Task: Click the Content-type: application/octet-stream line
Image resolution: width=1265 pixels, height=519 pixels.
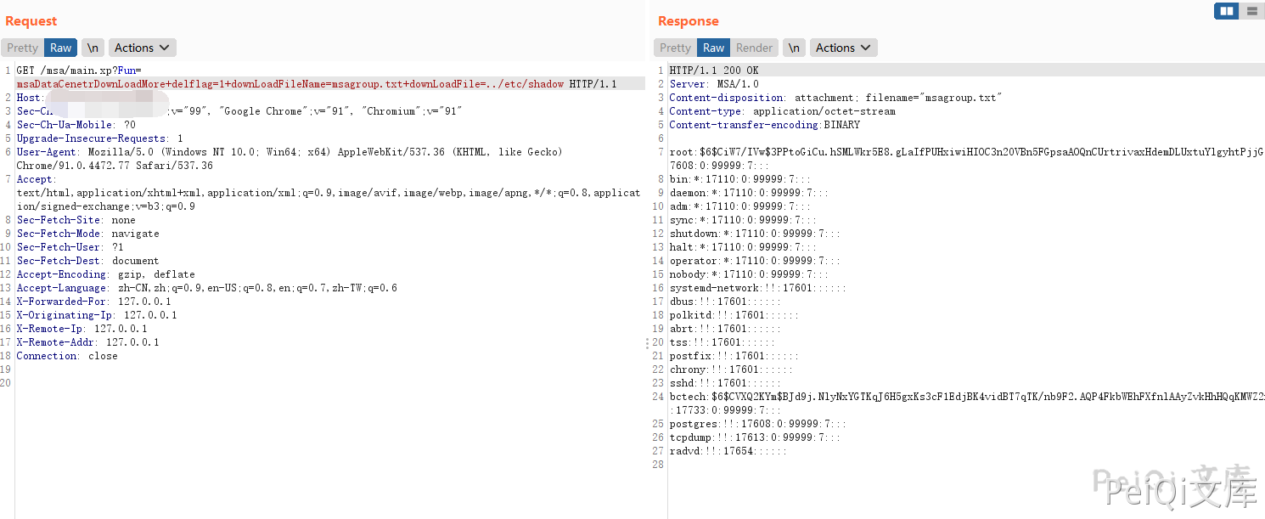Action: pos(782,111)
